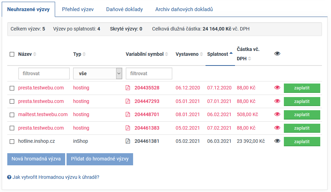Screen dimensions: 331x192
Task: Click help icon beside Hromadnou výzvu question
Action: [x=9, y=177]
